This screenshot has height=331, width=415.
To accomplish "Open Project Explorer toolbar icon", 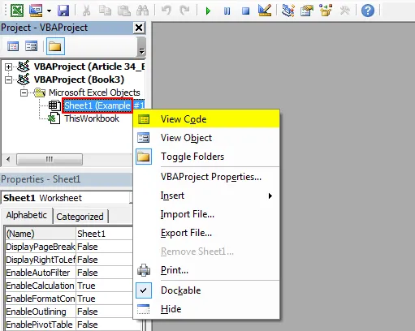I will point(287,11).
